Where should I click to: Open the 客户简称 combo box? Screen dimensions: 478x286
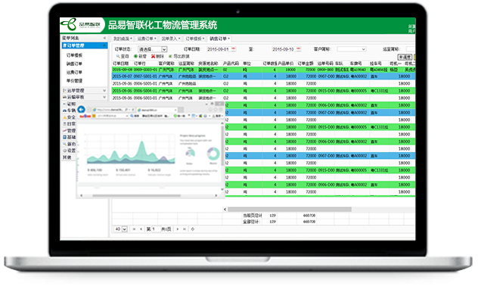coord(352,49)
